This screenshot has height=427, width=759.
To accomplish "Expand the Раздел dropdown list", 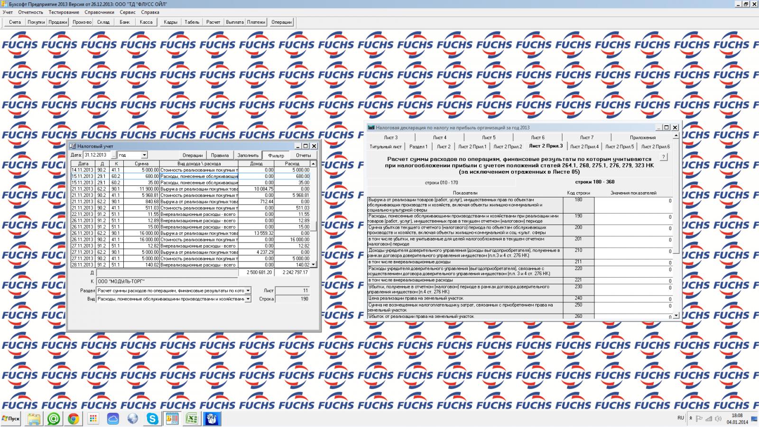I will click(248, 290).
